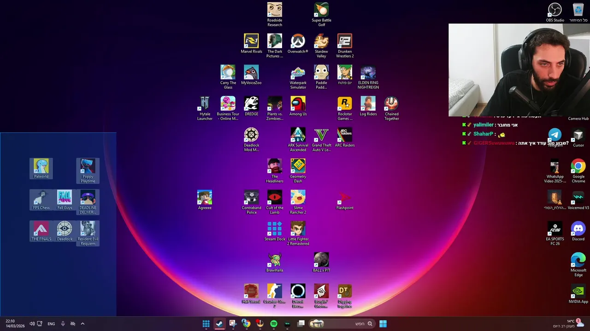Select the NVIDIA App shortcut
The image size is (590, 331).
coord(578,294)
